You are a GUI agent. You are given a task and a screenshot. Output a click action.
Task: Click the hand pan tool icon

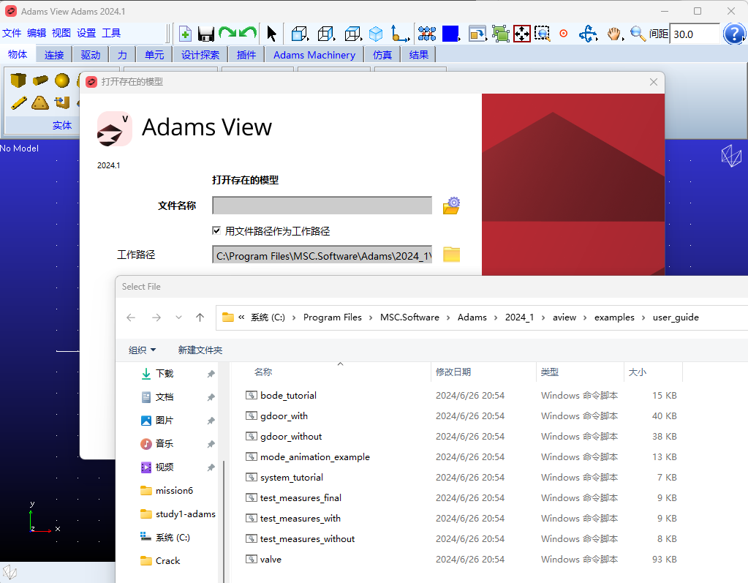[614, 34]
